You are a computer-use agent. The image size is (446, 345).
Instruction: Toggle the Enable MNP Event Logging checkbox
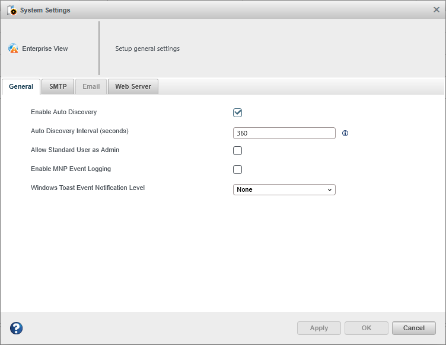(x=237, y=169)
